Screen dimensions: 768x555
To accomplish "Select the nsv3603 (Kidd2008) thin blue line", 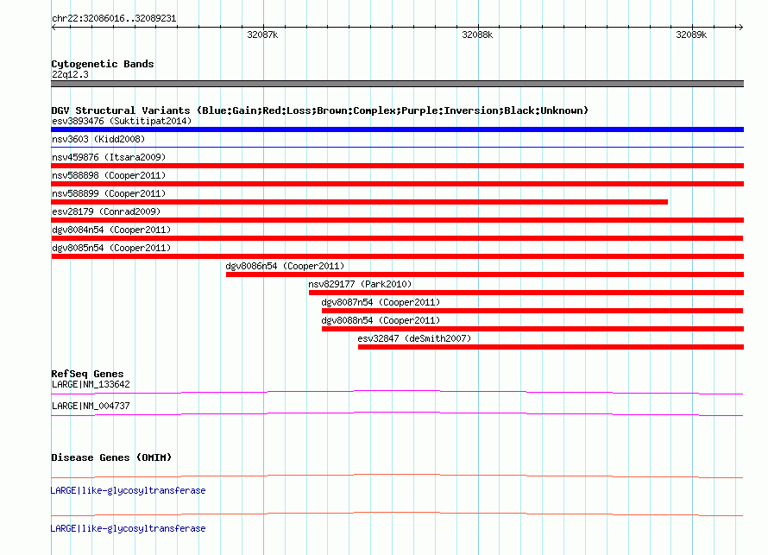I will [397, 147].
